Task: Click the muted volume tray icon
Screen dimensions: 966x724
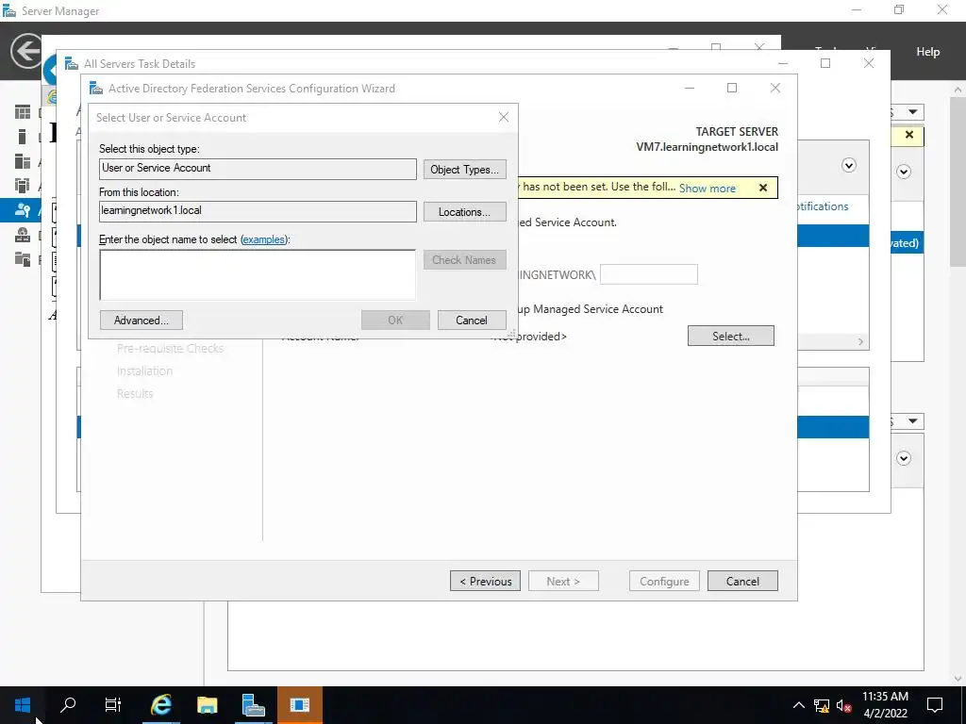Action: tap(843, 705)
